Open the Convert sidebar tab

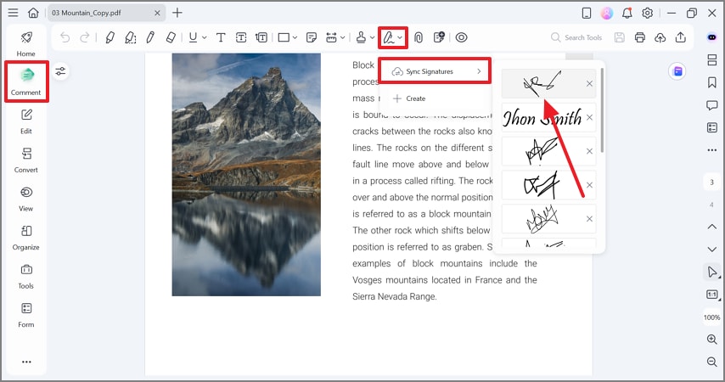26,160
